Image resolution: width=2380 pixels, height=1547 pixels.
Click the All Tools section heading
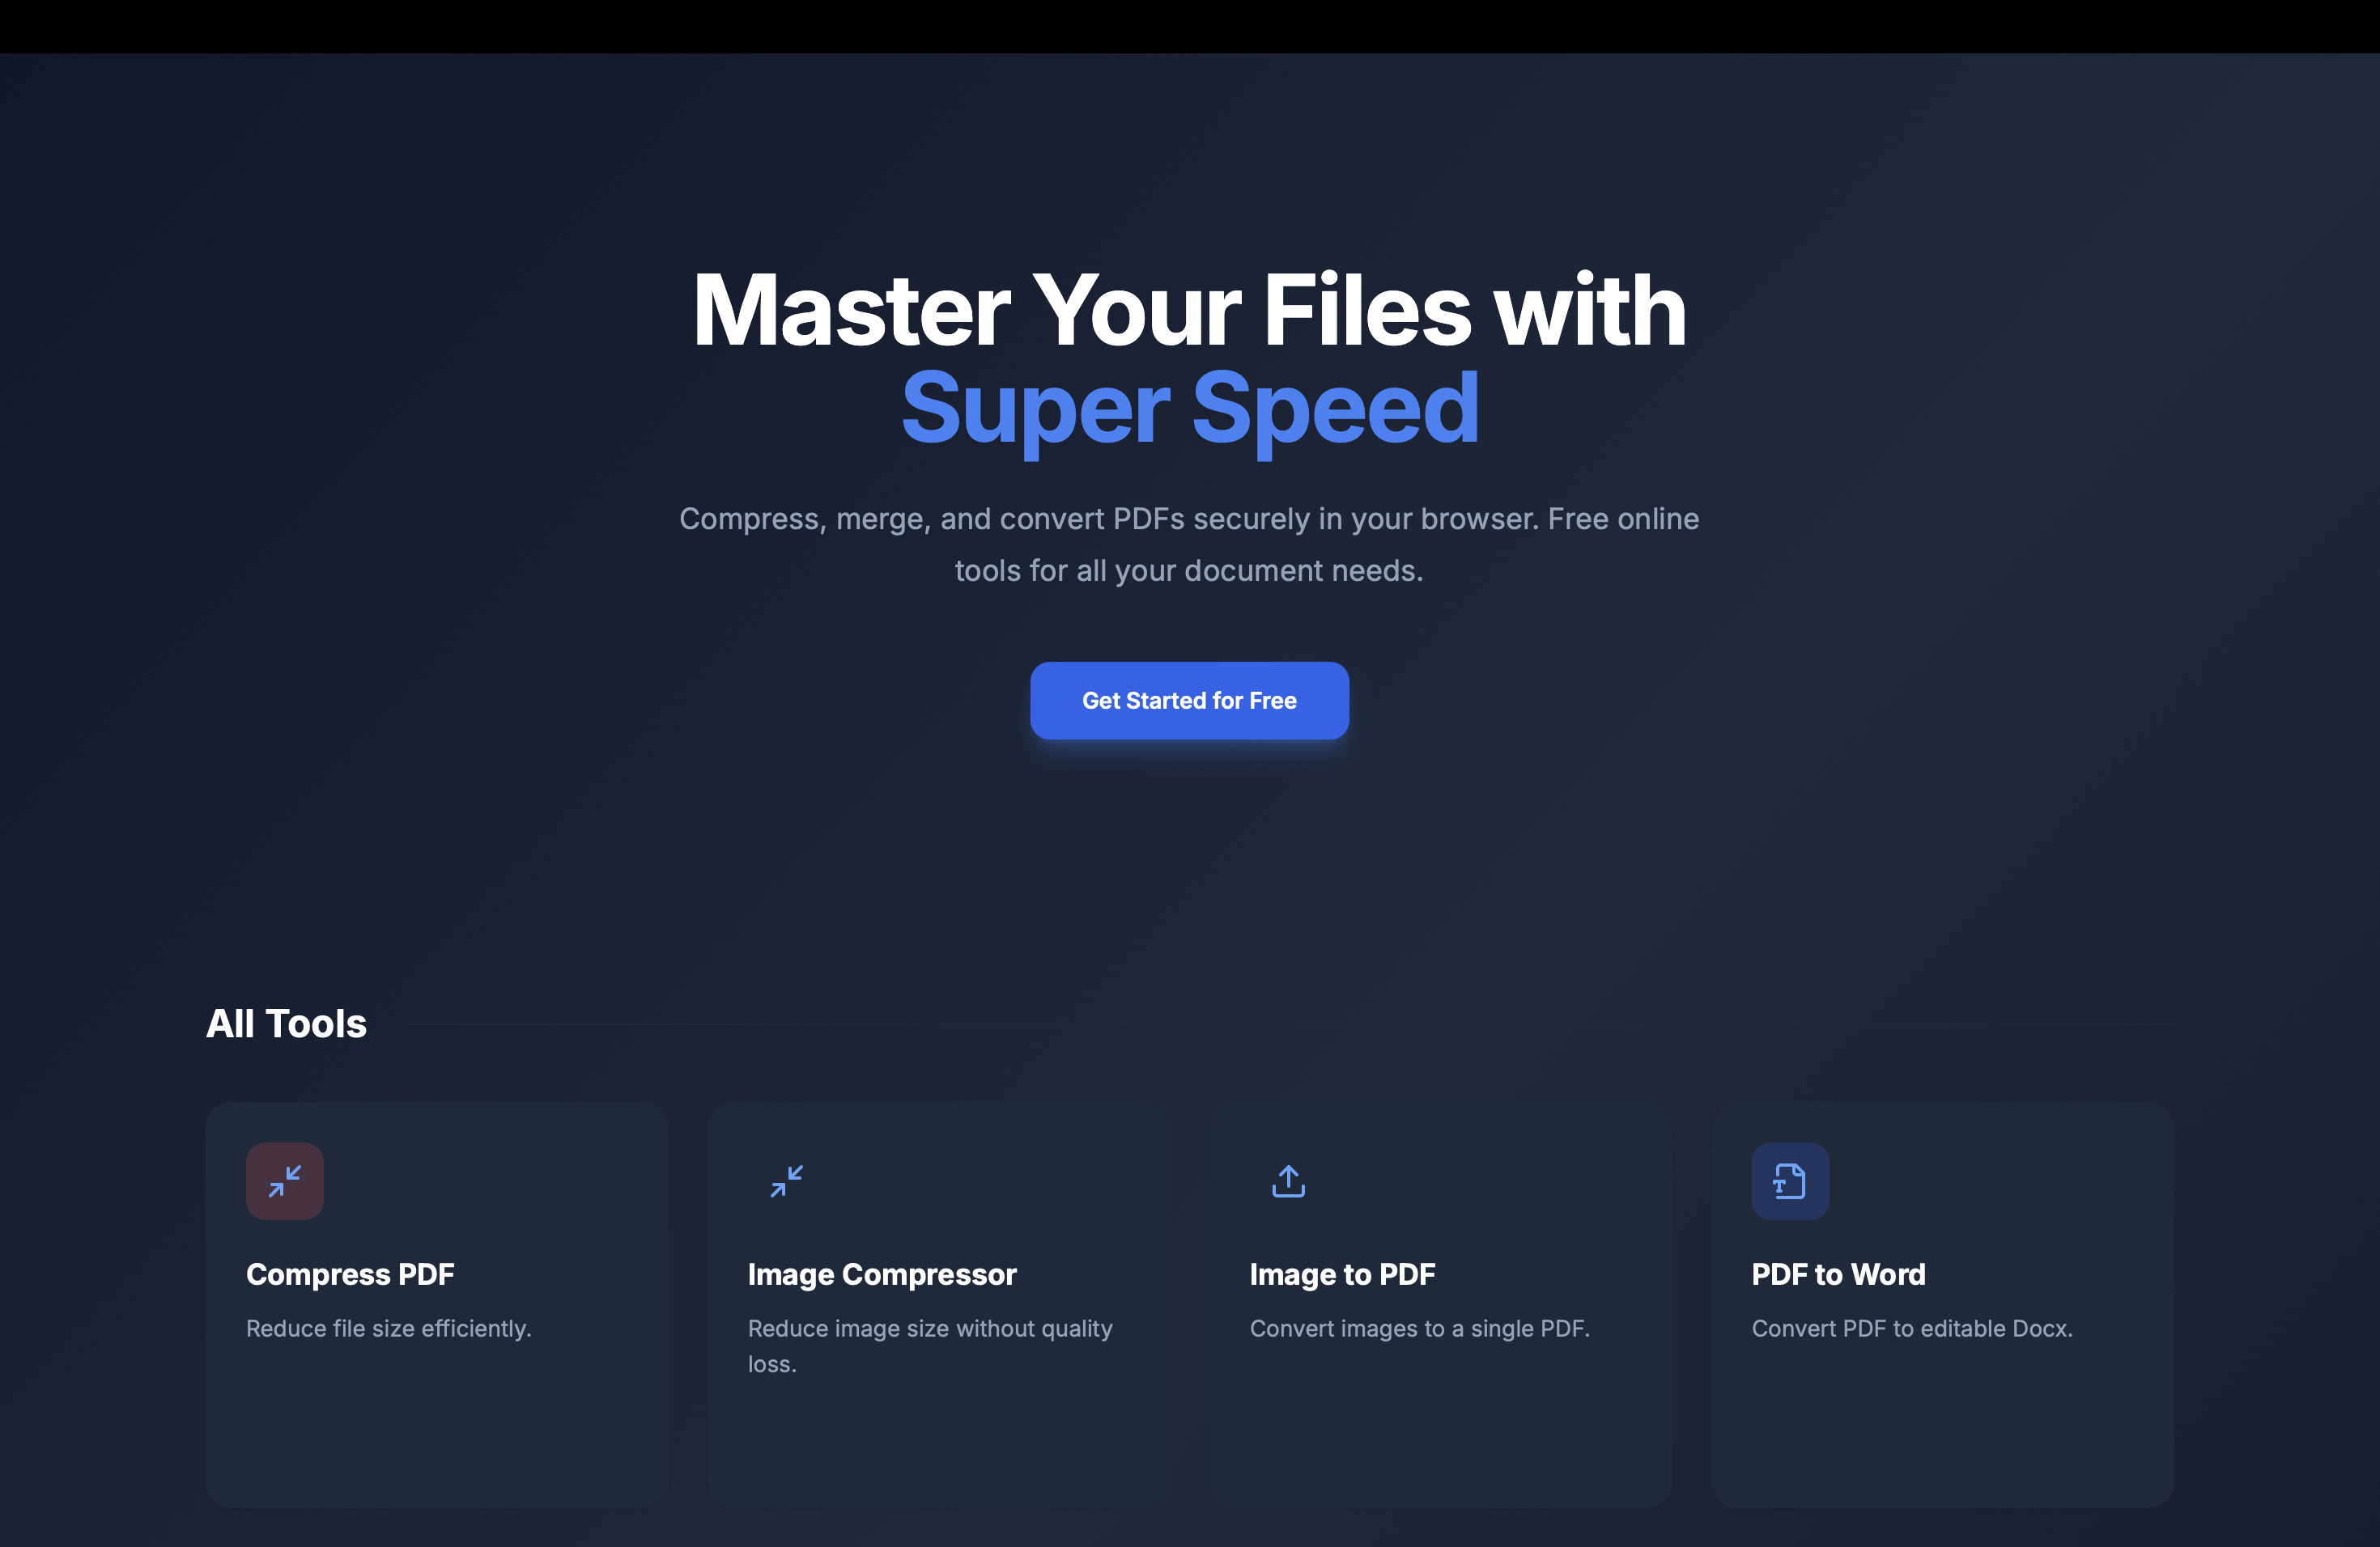coord(286,1024)
